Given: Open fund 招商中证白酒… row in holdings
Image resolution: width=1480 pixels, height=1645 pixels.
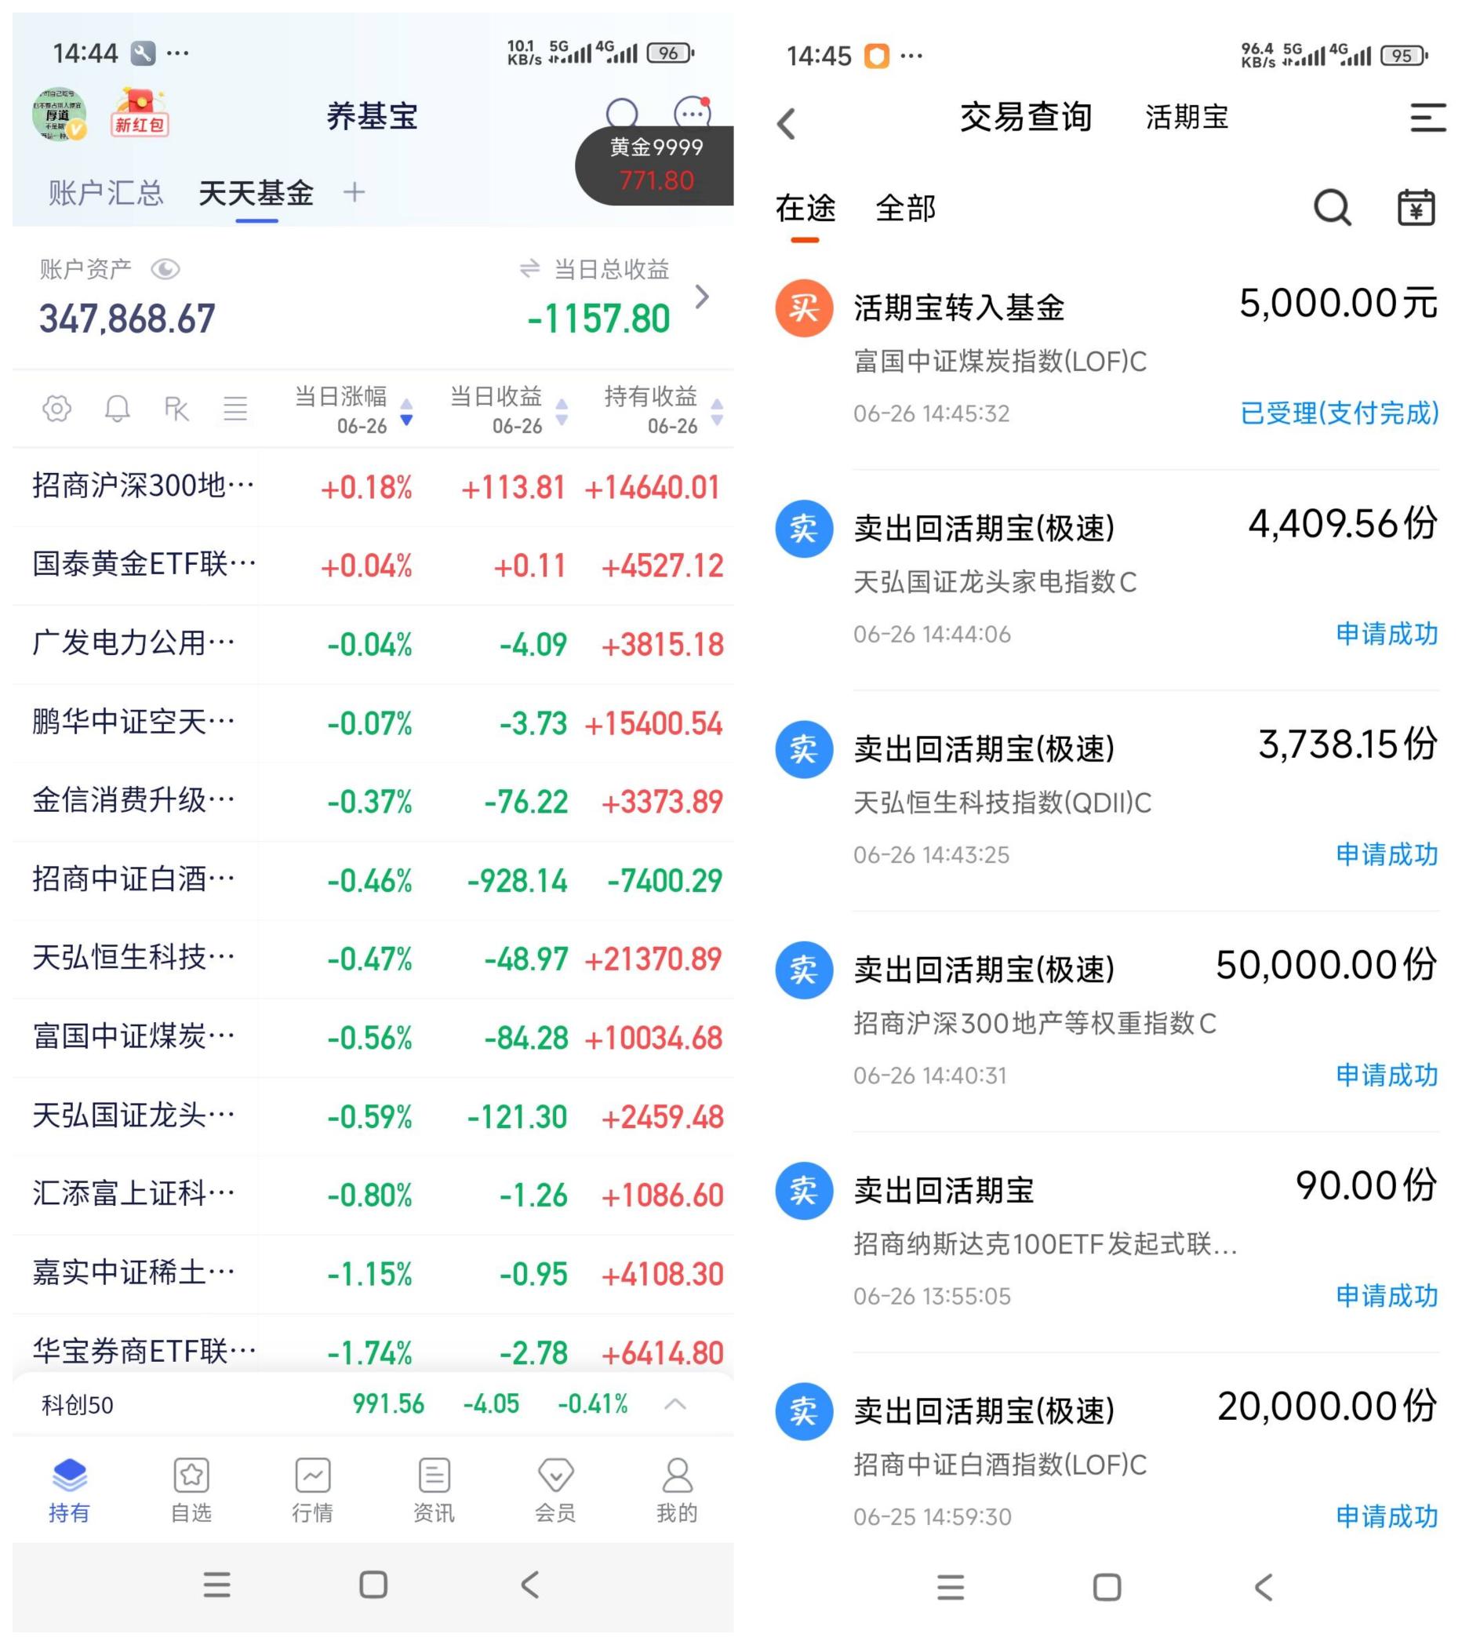Looking at the screenshot, I should 373,880.
